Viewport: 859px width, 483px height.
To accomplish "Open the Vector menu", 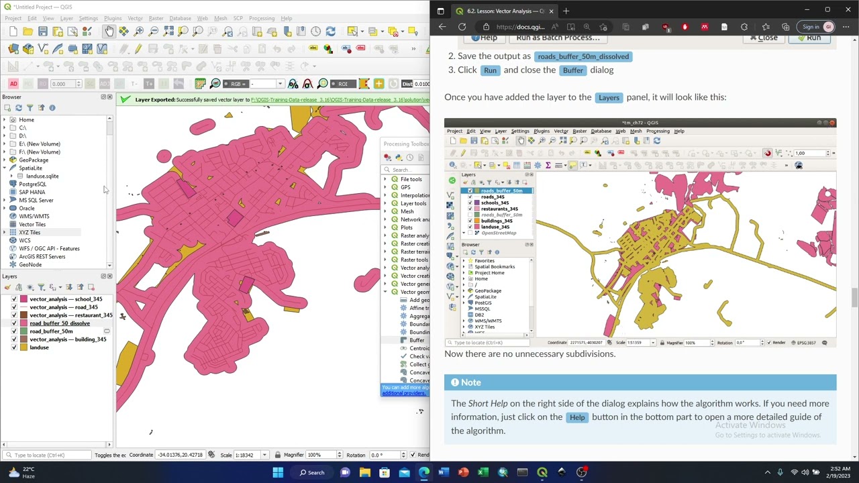I will (135, 18).
